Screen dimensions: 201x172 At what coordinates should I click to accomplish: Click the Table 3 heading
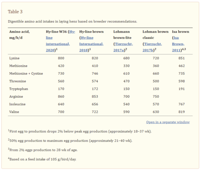pos(15,12)
